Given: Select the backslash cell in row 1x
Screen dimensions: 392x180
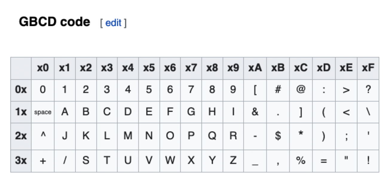Looking at the screenshot, I should [x=368, y=112].
